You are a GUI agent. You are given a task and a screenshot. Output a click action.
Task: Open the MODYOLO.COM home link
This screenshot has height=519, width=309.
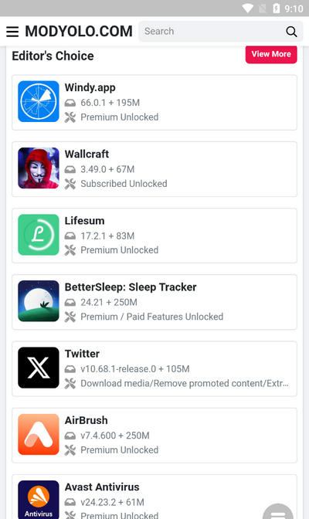pyautogui.click(x=79, y=32)
